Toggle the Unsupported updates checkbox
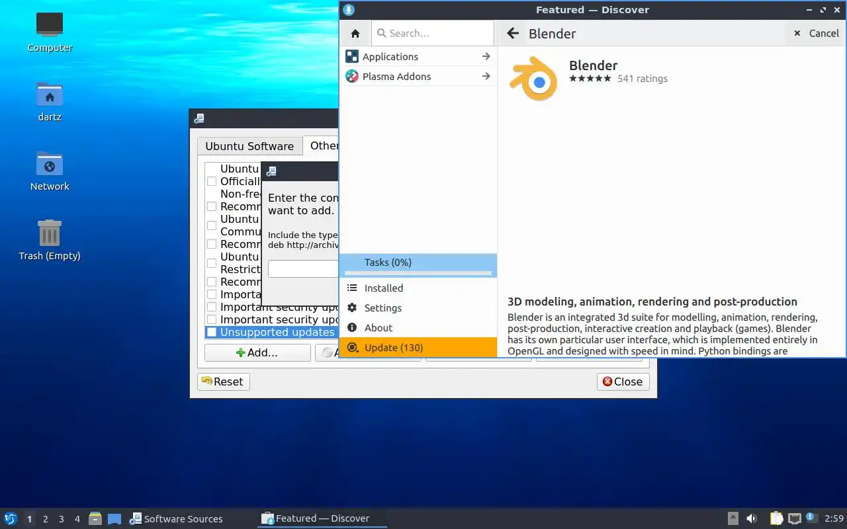847x529 pixels. coord(212,333)
